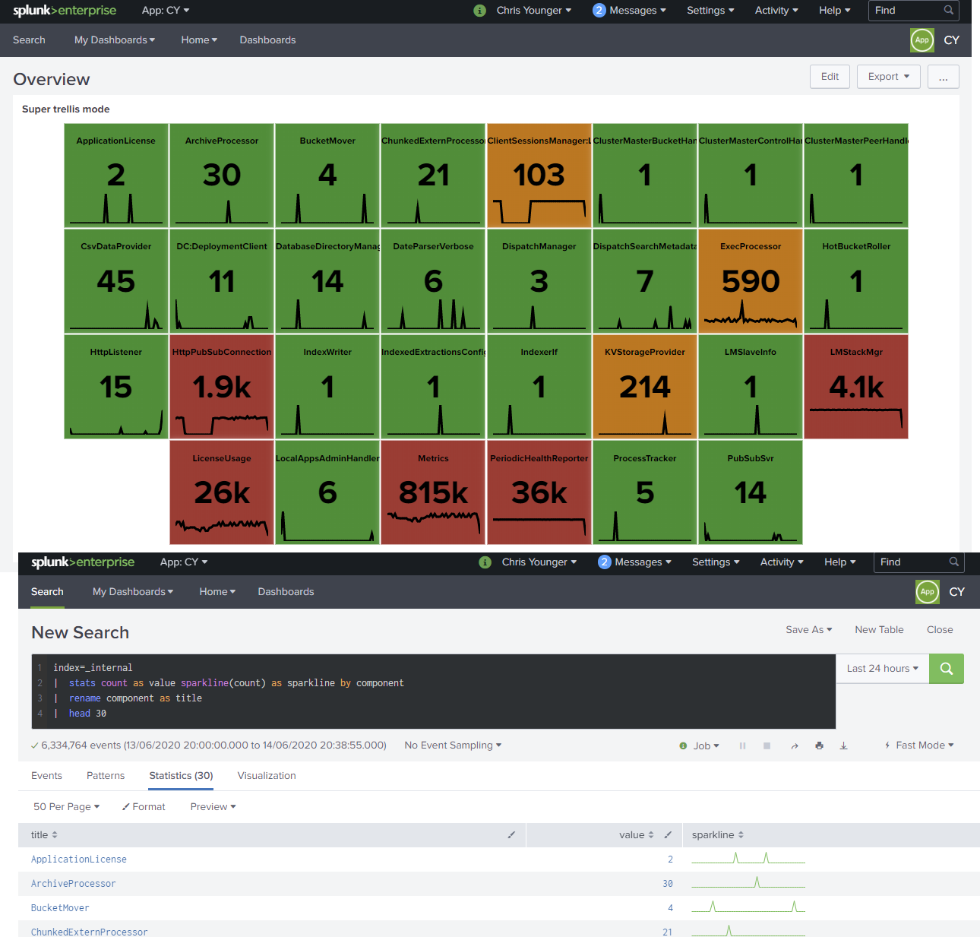Click the green search magnifier button

(946, 669)
